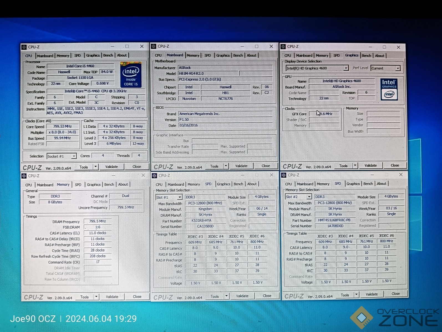Click Tools button in the Memory window

pos(85,297)
